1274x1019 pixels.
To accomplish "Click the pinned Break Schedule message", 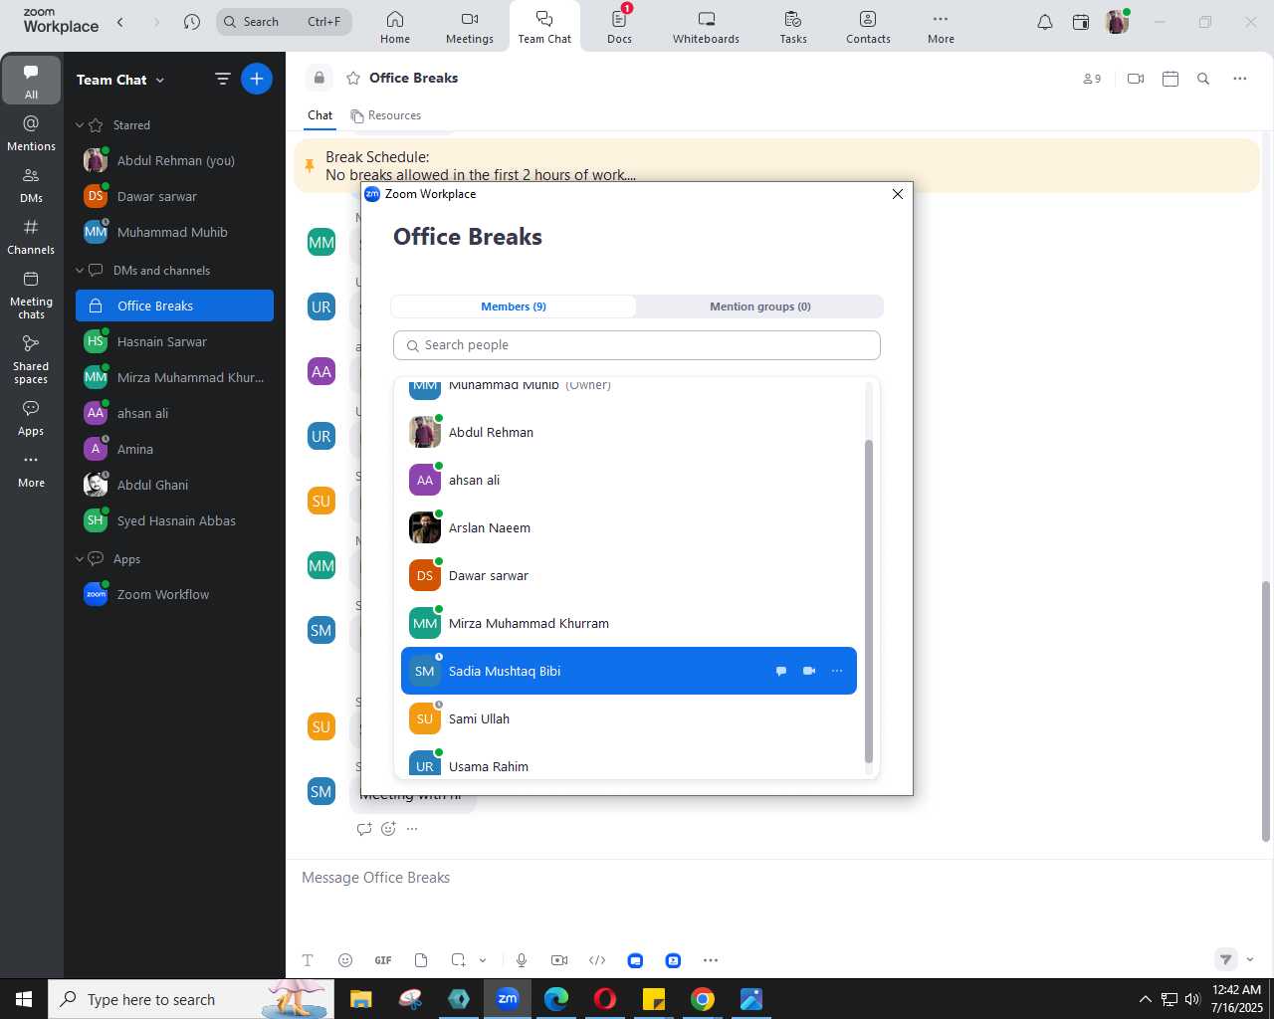I will pos(776,165).
